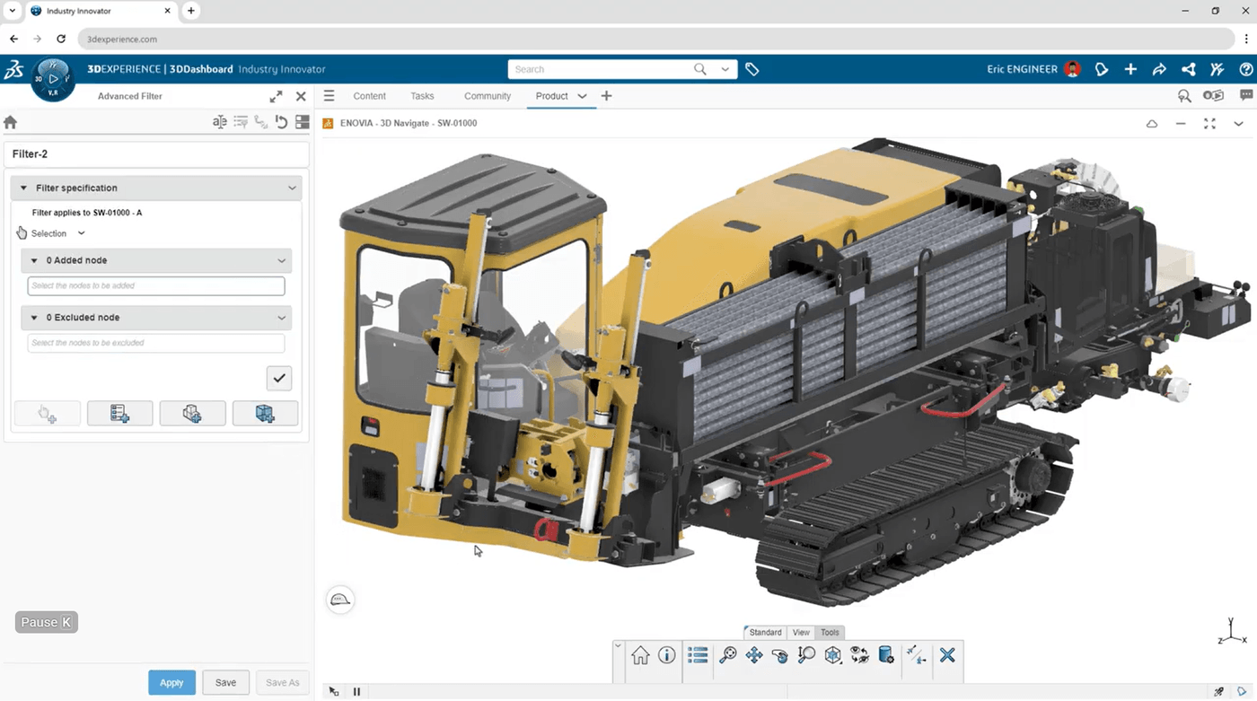Open the Selection dropdown in Filter specification

(79, 232)
